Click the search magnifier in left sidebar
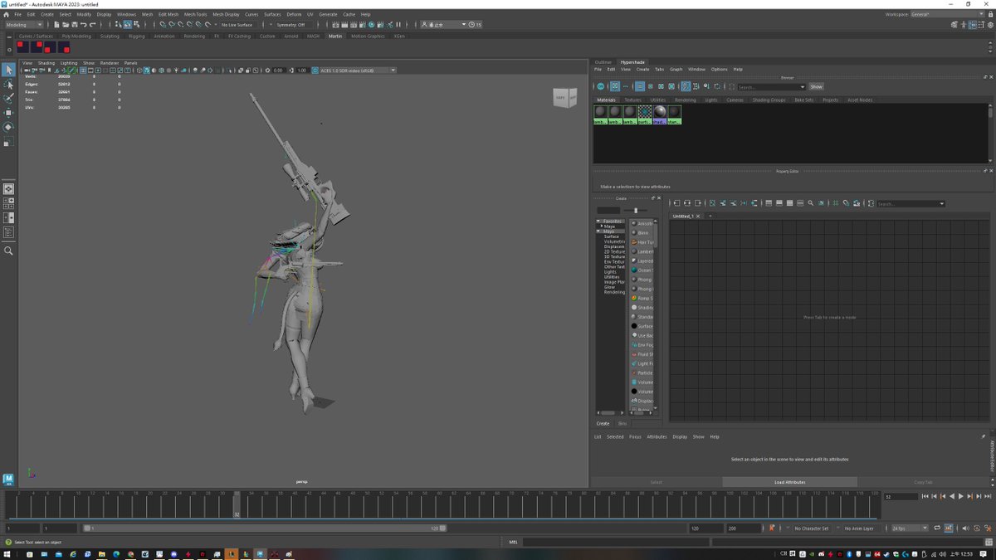The width and height of the screenshot is (996, 560). point(8,251)
